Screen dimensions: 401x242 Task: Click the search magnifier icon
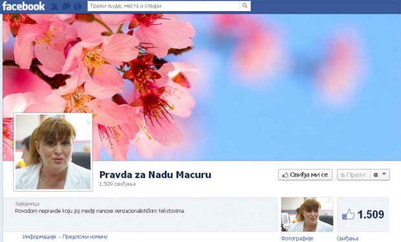coord(245,6)
